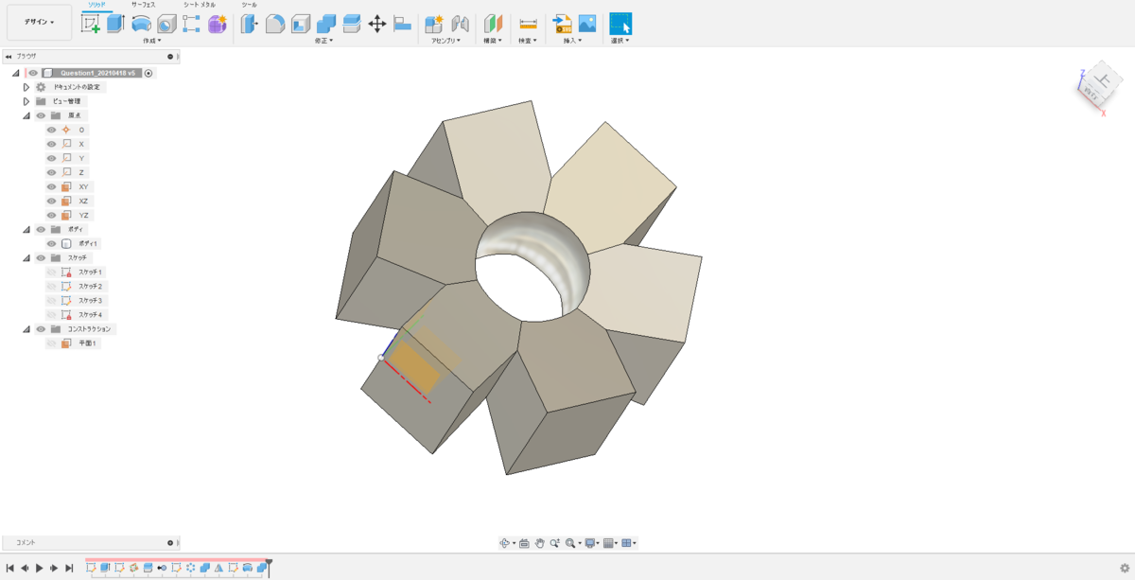Image resolution: width=1135 pixels, height=580 pixels.
Task: Switch to the シート メタル tab
Action: pyautogui.click(x=200, y=5)
